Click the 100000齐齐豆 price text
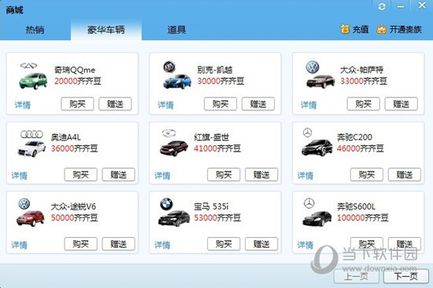433x288 pixels. pyautogui.click(x=363, y=218)
